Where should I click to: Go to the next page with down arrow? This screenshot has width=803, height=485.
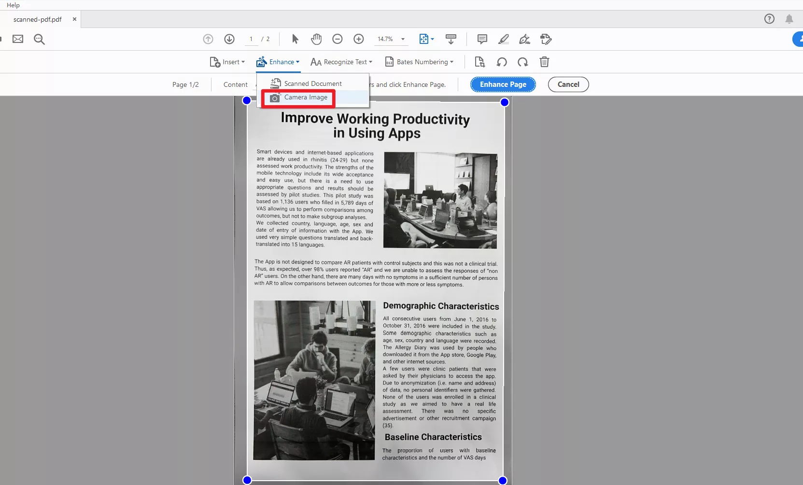[229, 39]
